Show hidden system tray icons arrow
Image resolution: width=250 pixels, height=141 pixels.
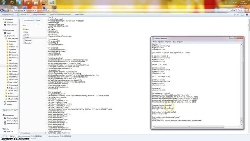(230, 2)
